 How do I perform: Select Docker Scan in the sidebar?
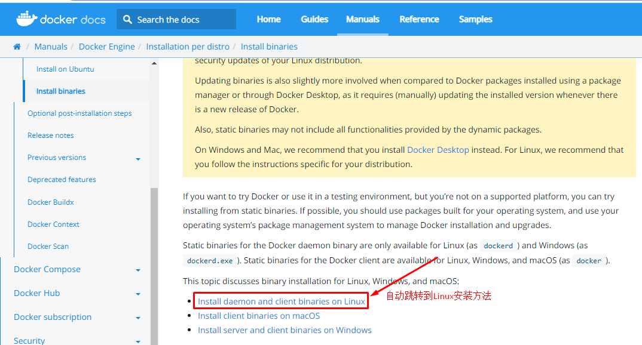coord(48,246)
